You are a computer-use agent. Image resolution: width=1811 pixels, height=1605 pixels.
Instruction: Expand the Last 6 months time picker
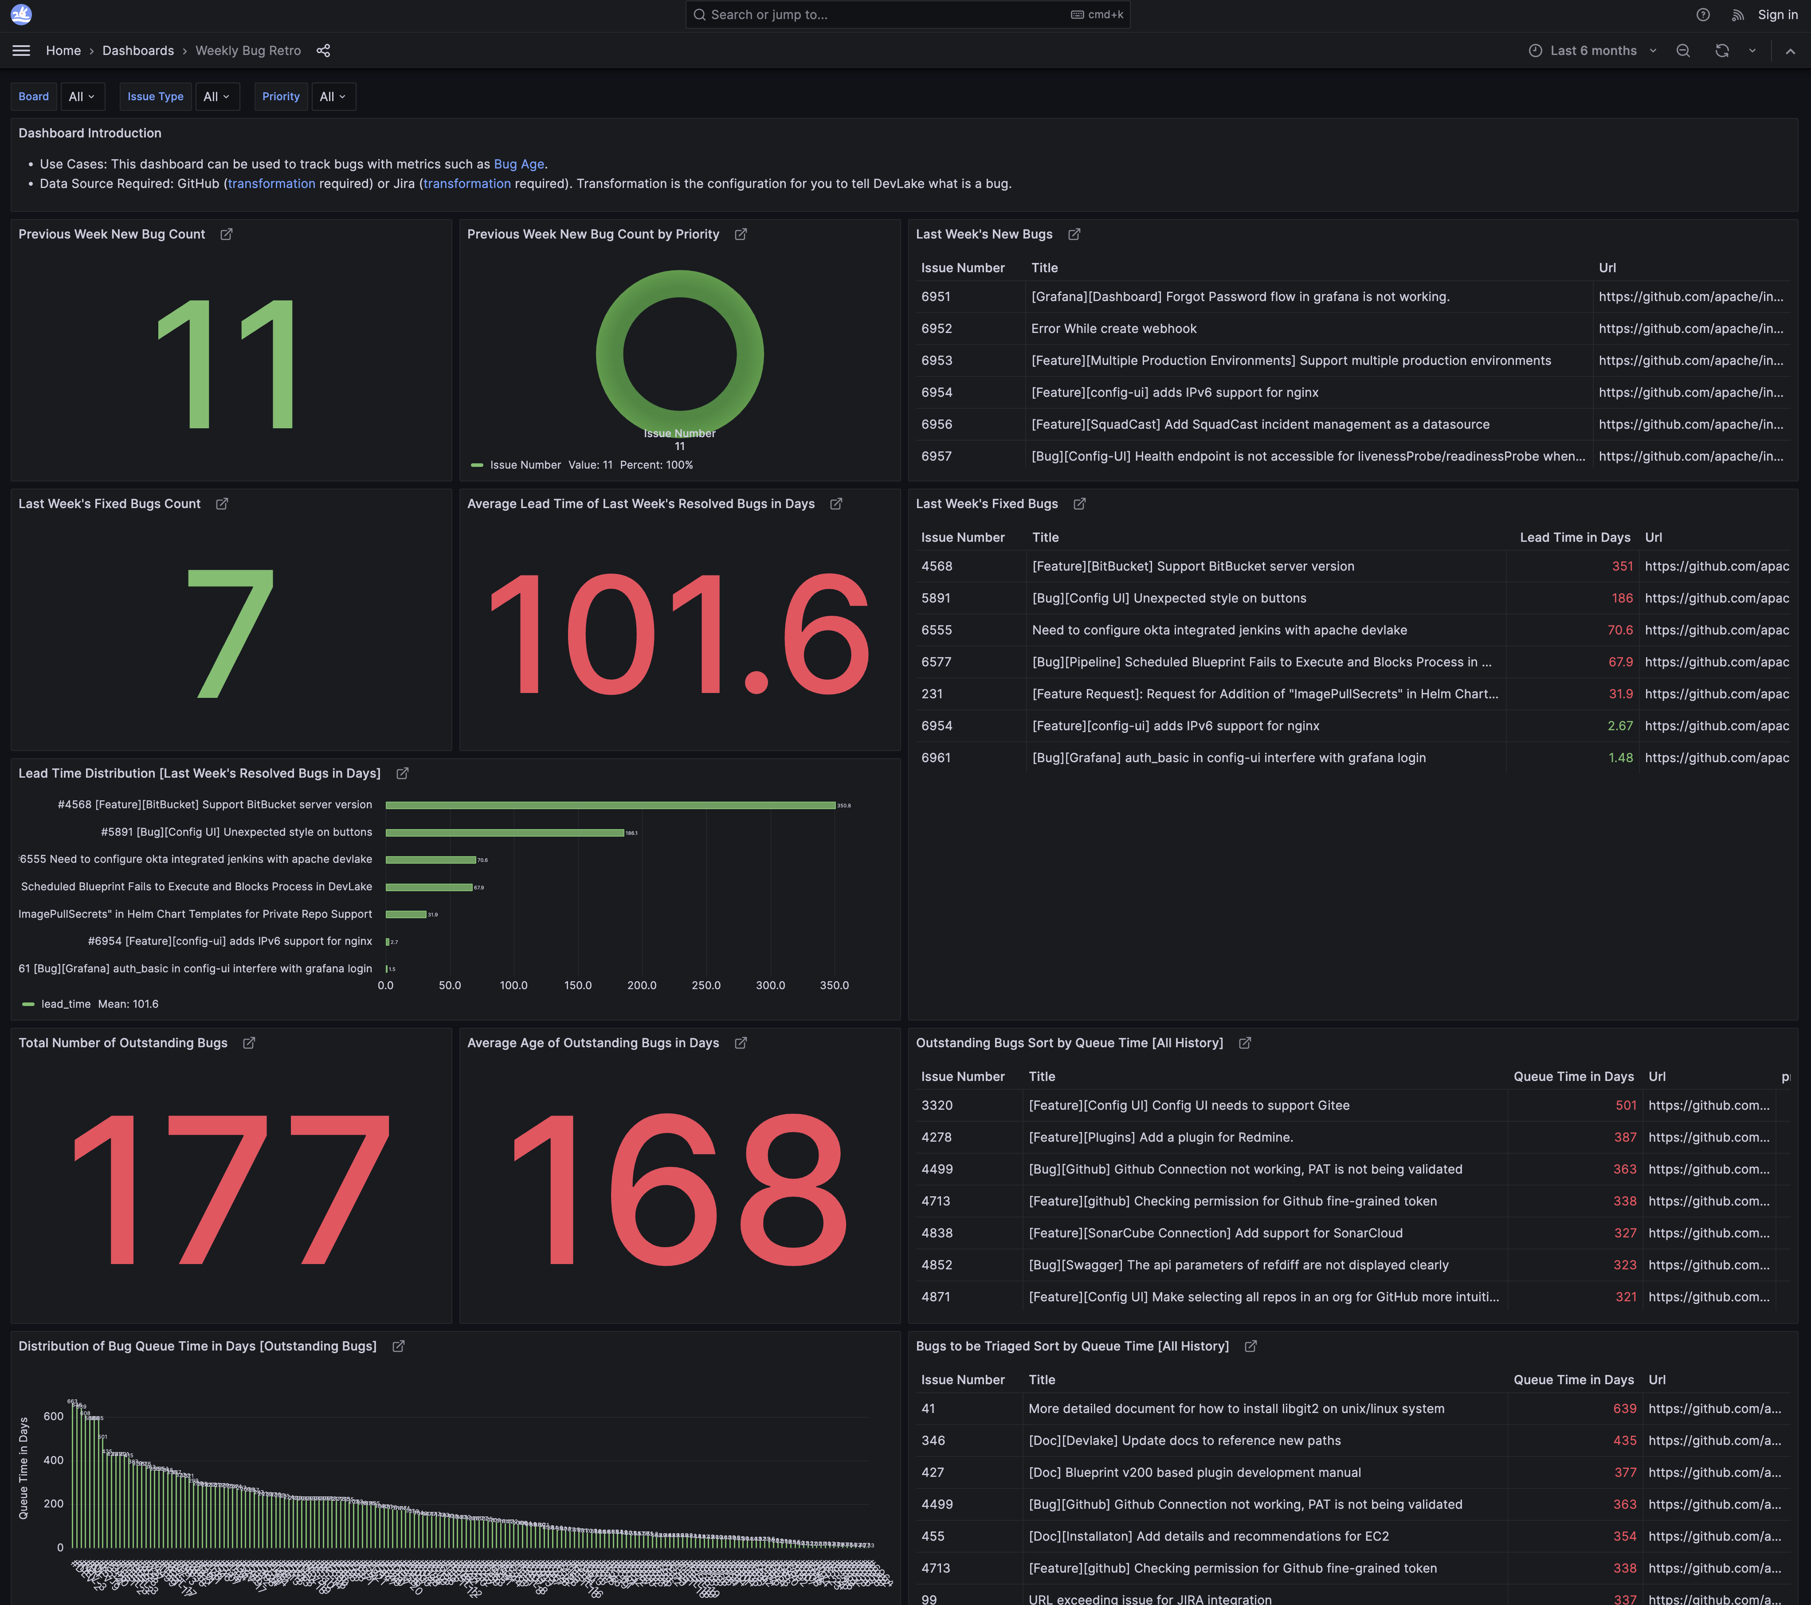pyautogui.click(x=1592, y=51)
